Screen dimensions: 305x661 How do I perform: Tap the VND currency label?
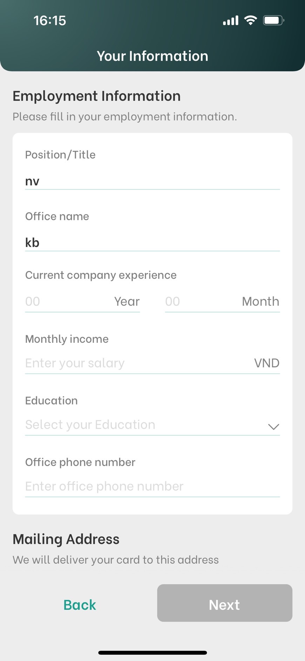tap(266, 363)
